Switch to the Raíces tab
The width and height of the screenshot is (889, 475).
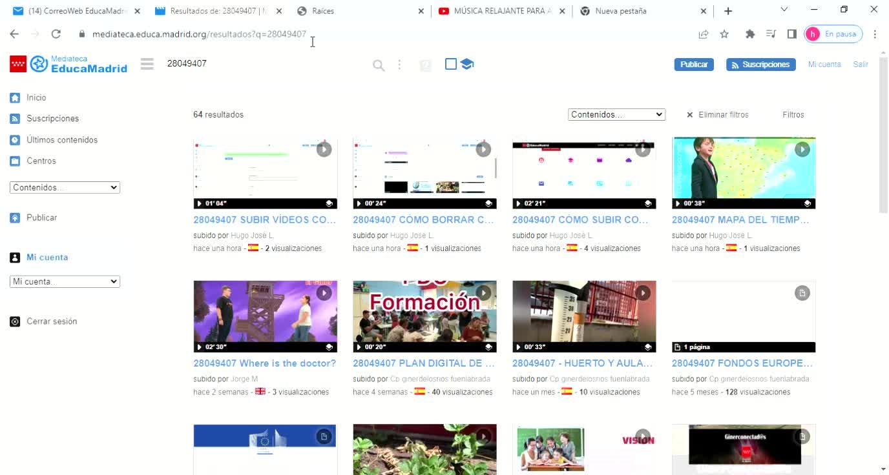pos(361,11)
